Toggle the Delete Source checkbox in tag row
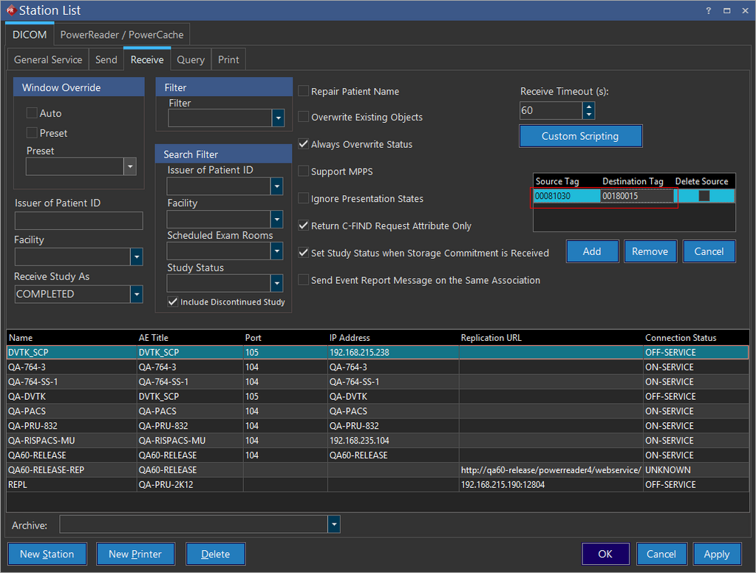 pyautogui.click(x=704, y=196)
